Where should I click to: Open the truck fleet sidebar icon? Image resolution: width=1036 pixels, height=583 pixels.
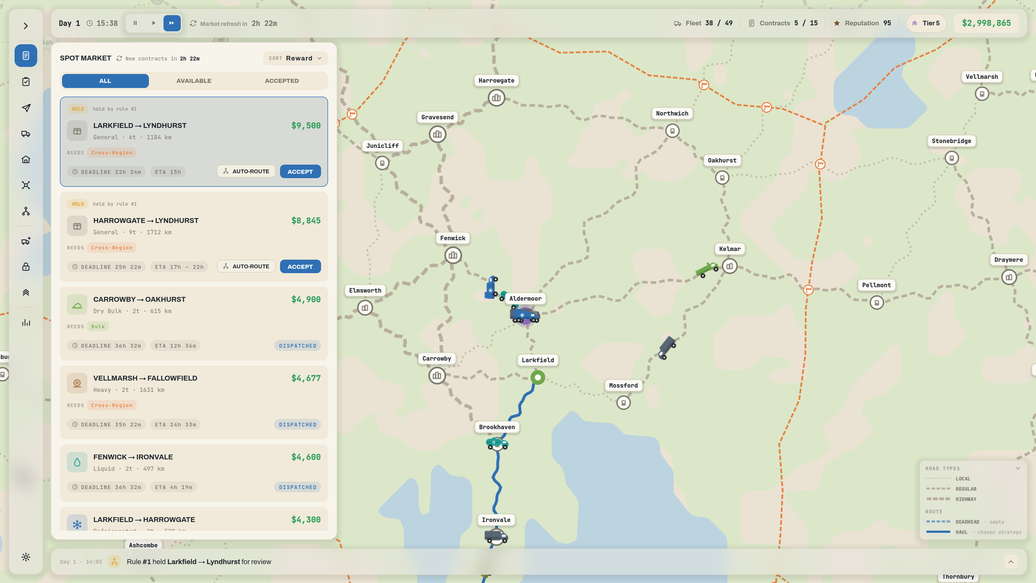(26, 134)
